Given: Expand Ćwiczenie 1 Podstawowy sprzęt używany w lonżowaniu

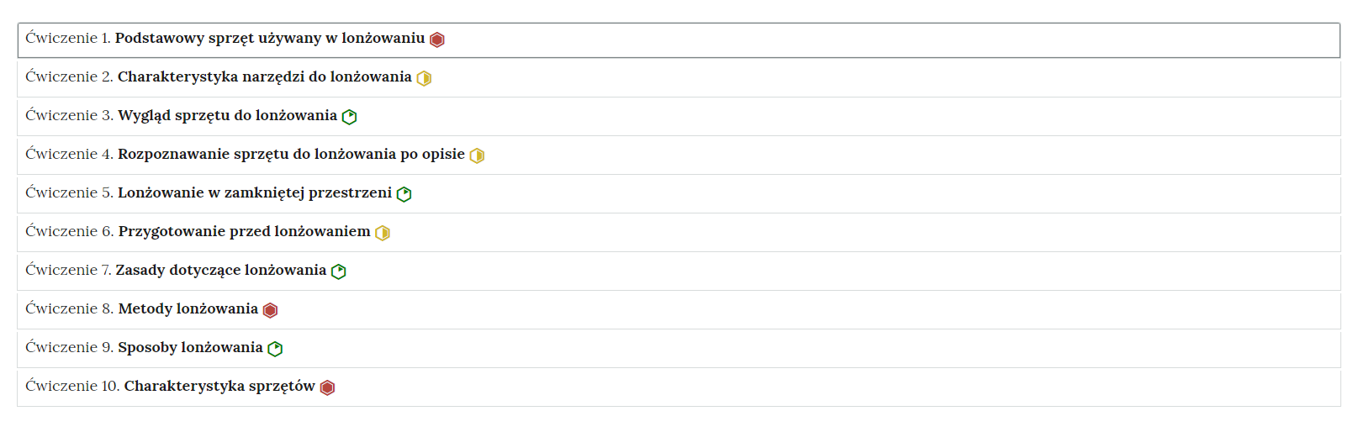Looking at the screenshot, I should point(269,39).
